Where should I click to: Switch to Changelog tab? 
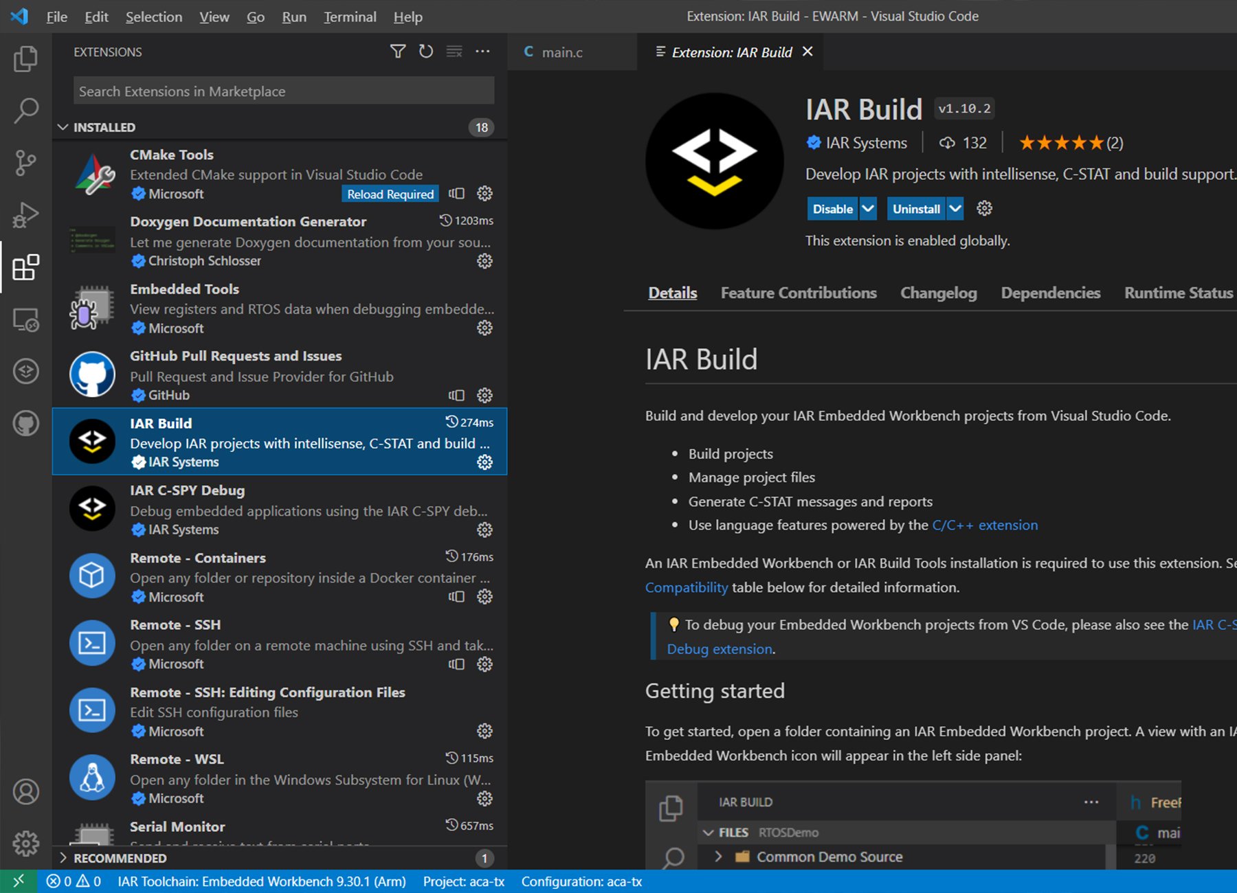pyautogui.click(x=939, y=293)
